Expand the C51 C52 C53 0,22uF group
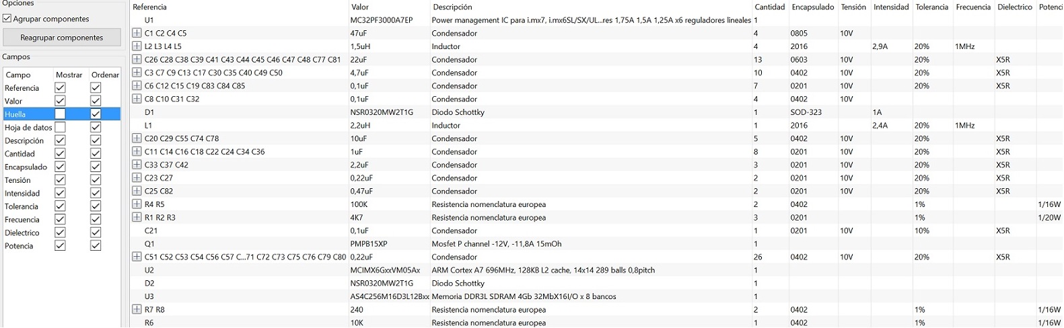The width and height of the screenshot is (1064, 328). pos(137,257)
